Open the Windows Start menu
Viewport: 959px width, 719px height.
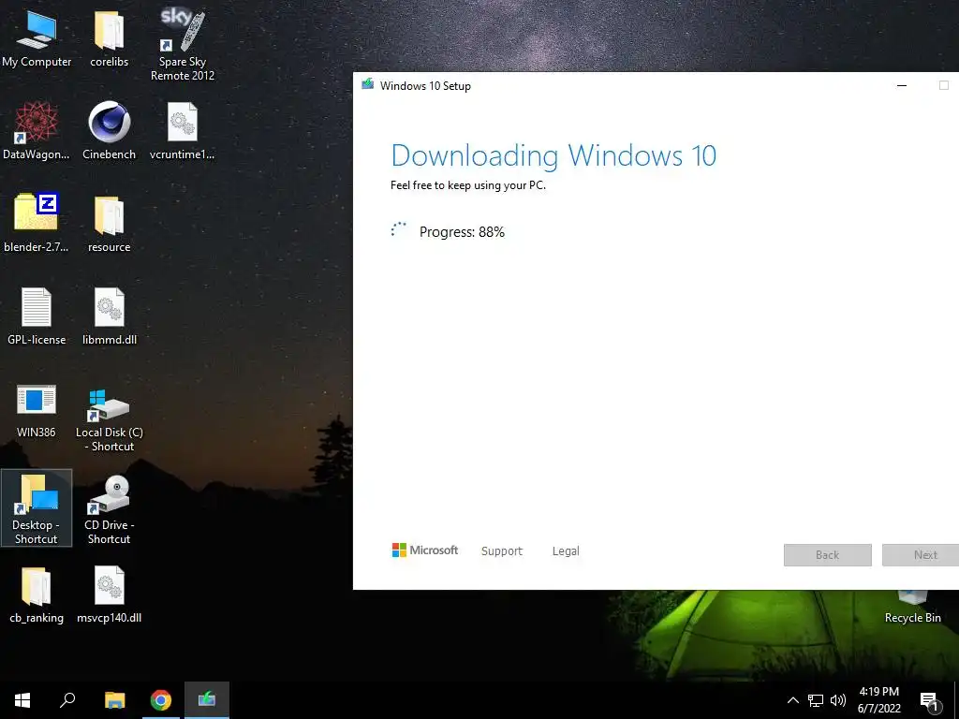coord(22,700)
